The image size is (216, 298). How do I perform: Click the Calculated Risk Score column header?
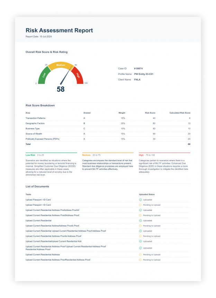(180, 113)
